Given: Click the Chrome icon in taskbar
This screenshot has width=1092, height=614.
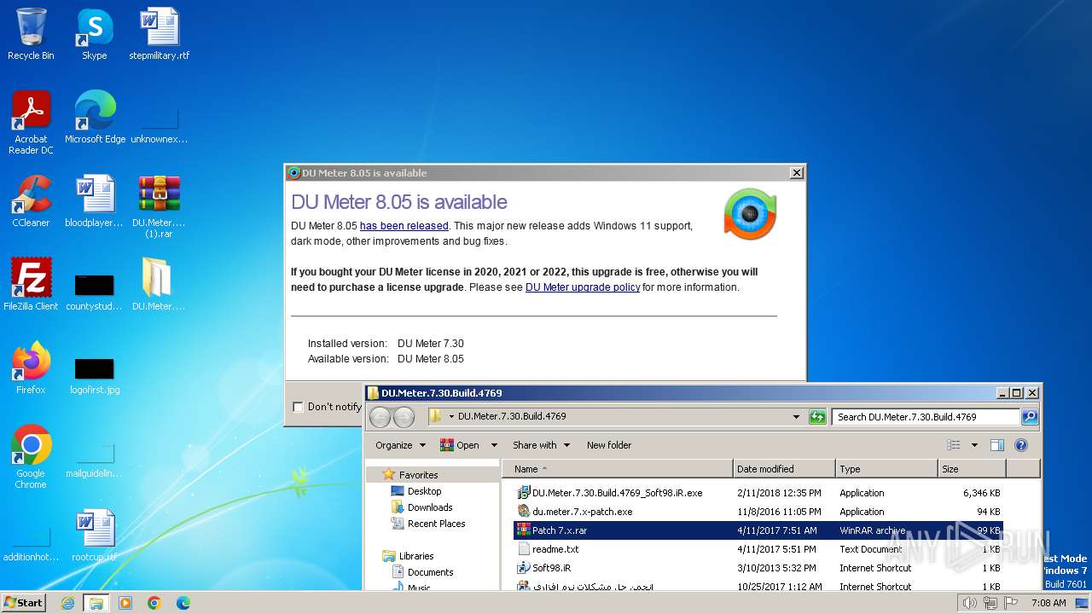Looking at the screenshot, I should click(x=154, y=603).
